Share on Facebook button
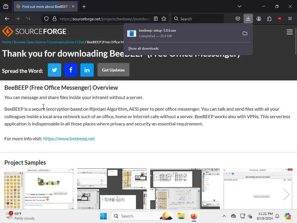Image resolution: width=297 pixels, height=223 pixels. [71, 70]
